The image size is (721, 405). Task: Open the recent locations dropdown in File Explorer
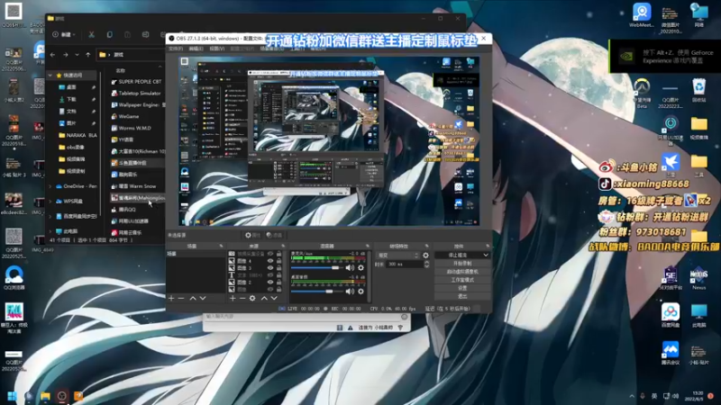point(77,55)
